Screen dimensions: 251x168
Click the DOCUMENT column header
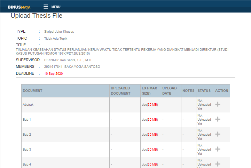(x=33, y=91)
